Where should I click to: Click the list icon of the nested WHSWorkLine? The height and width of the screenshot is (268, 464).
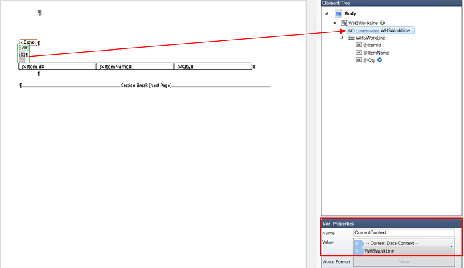point(351,38)
